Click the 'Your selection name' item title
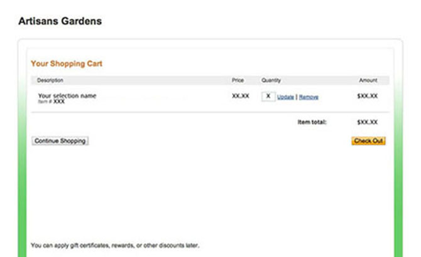Image resolution: width=421 pixels, height=257 pixels. (67, 95)
